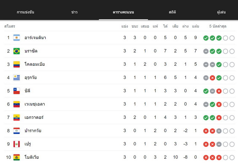Open the ปารากวัย team link

[33, 130]
